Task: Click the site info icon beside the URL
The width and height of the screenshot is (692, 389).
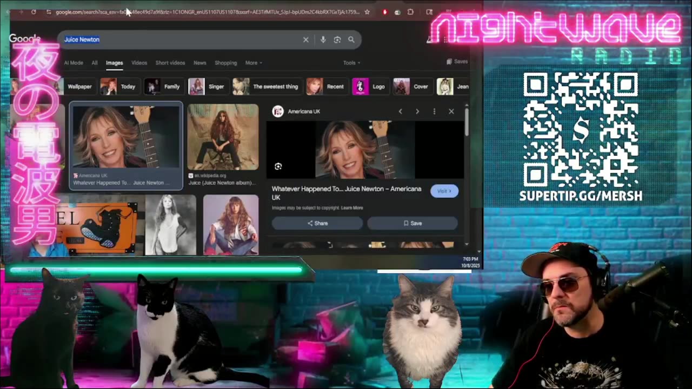Action: coord(49,12)
